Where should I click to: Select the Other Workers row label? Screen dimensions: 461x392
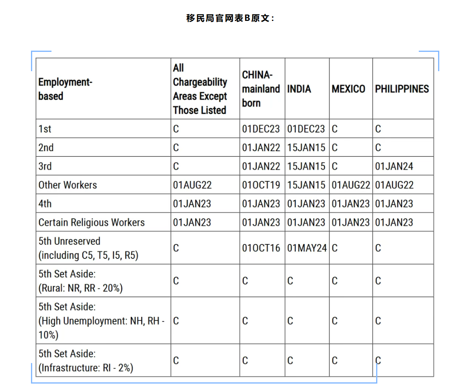point(67,185)
